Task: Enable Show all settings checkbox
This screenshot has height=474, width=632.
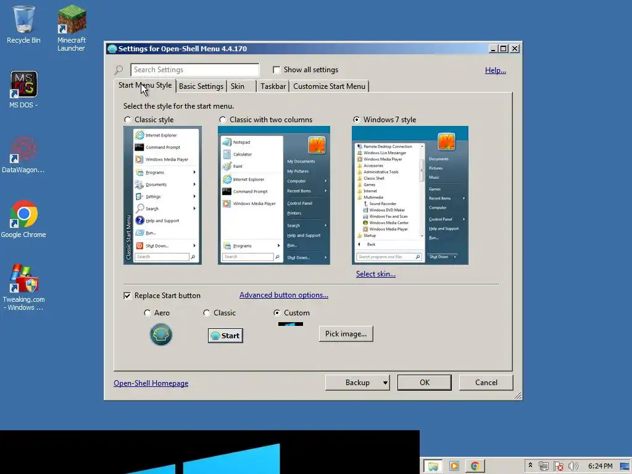Action: tap(276, 70)
